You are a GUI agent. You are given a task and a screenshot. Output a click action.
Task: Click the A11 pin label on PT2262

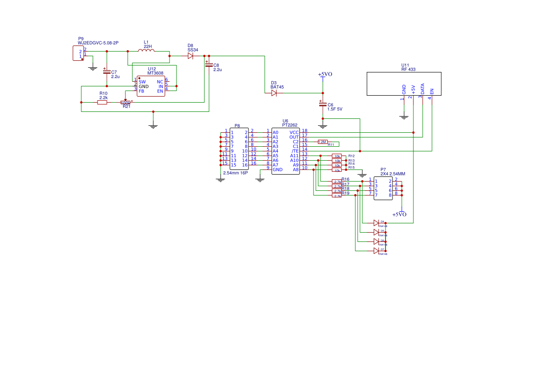tap(294, 156)
